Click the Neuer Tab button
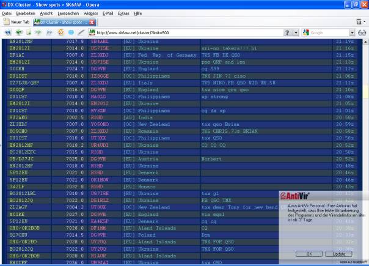This screenshot has width=369, height=266. pyautogui.click(x=17, y=22)
